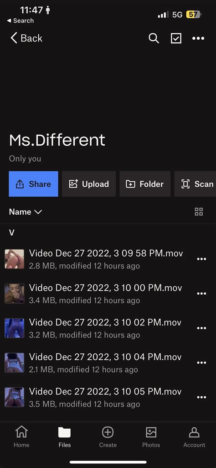Tap the thumbnail of the 3 10 05 PM video

click(14, 397)
